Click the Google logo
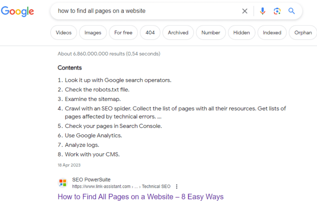The width and height of the screenshot is (317, 201). coord(18,11)
